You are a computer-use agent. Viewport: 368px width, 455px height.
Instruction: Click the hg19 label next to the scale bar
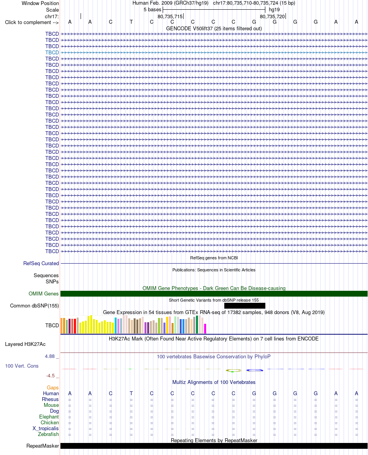(274, 10)
